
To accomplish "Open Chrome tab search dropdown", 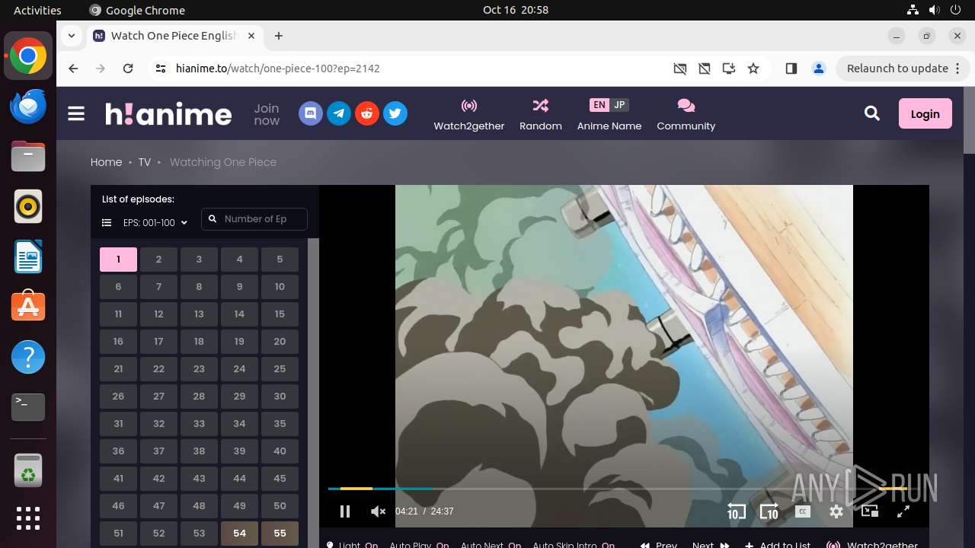I will coord(71,36).
